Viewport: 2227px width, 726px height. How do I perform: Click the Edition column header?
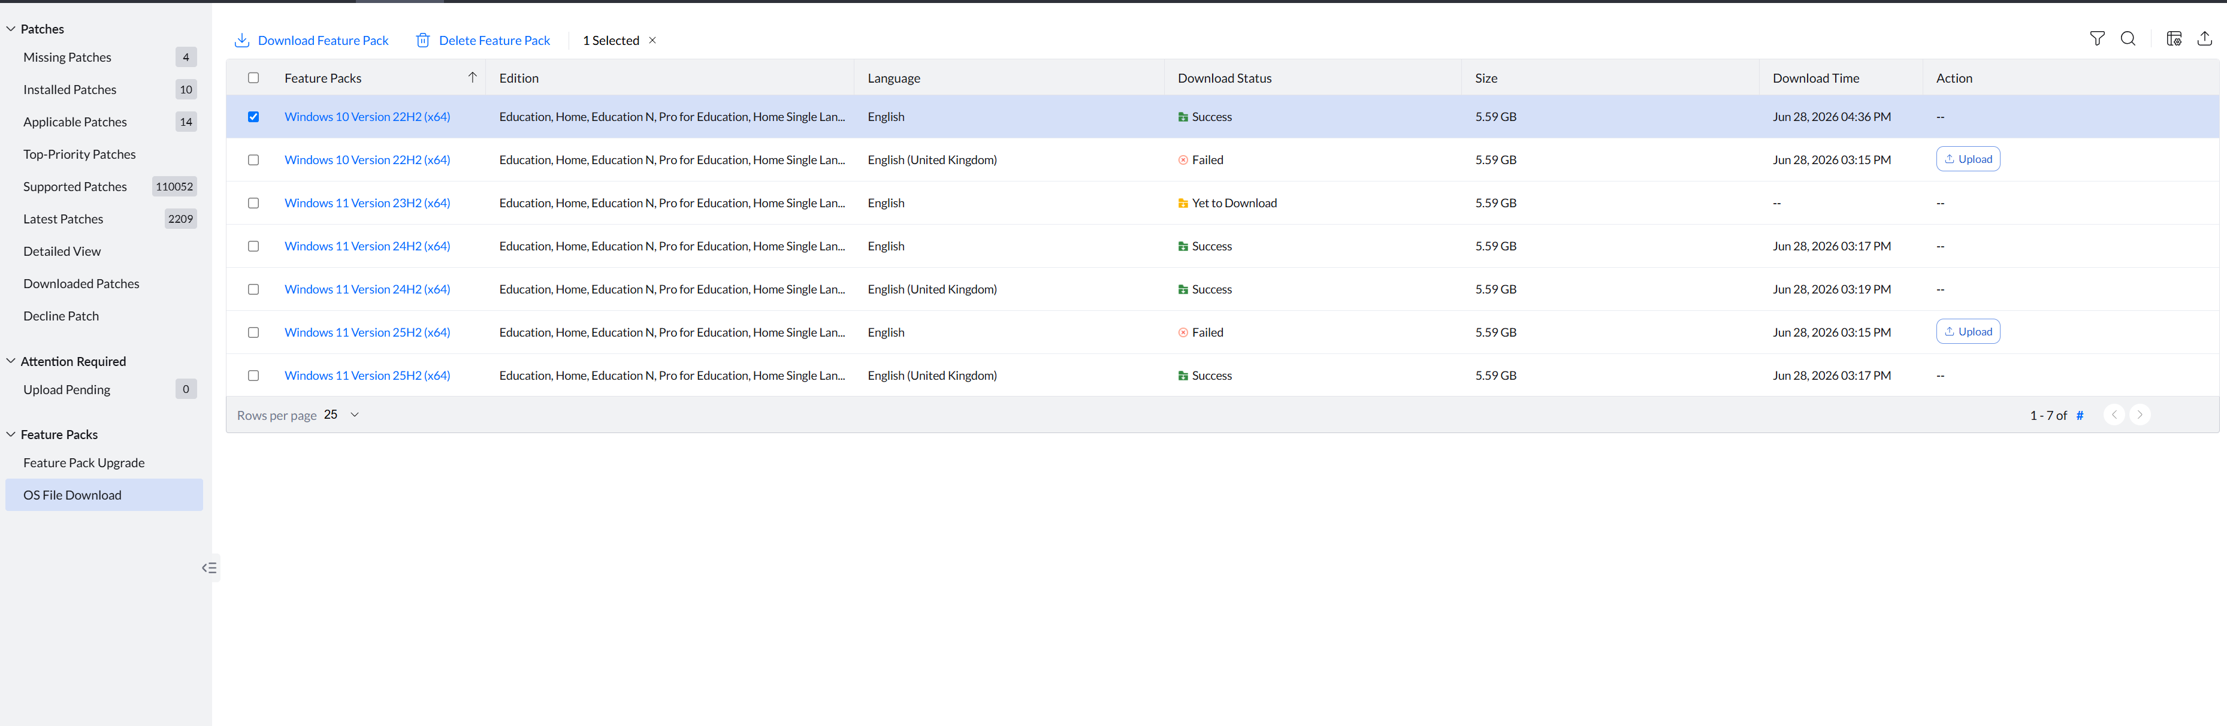pyautogui.click(x=519, y=78)
